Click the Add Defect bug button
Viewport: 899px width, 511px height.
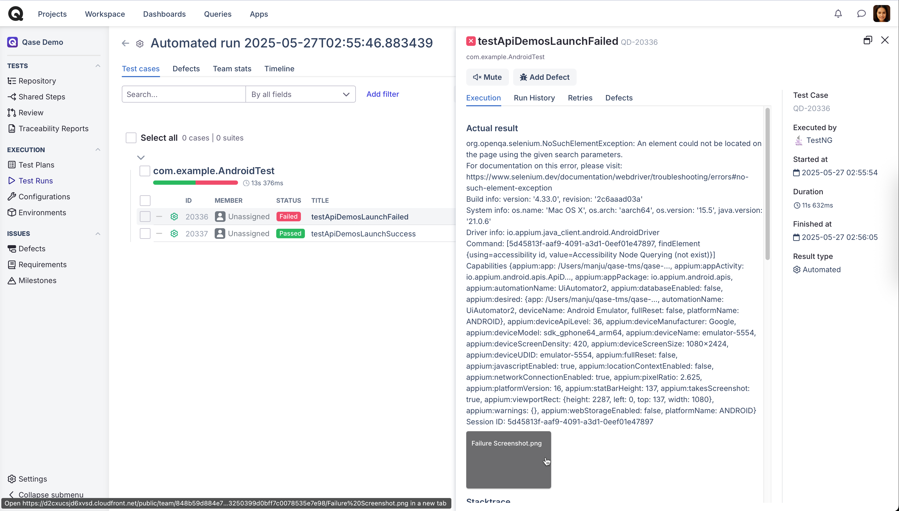pyautogui.click(x=544, y=77)
